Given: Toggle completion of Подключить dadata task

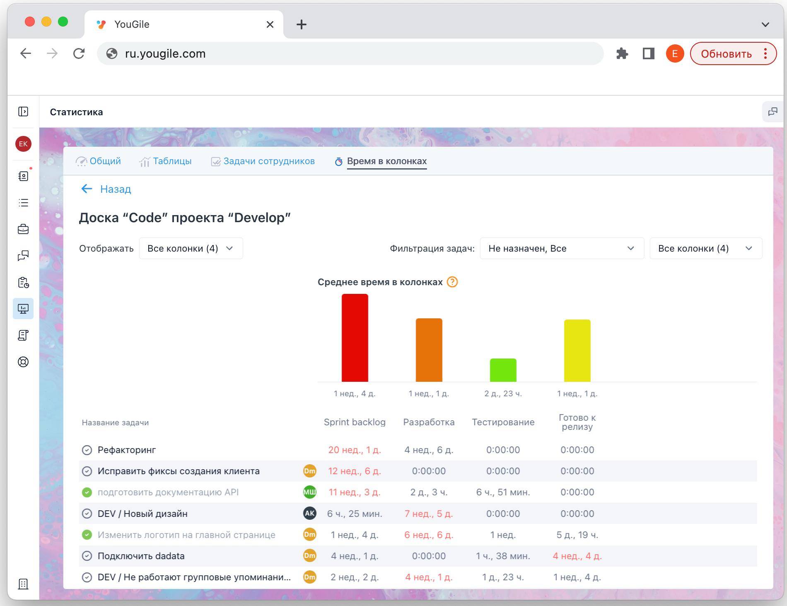Looking at the screenshot, I should (87, 556).
